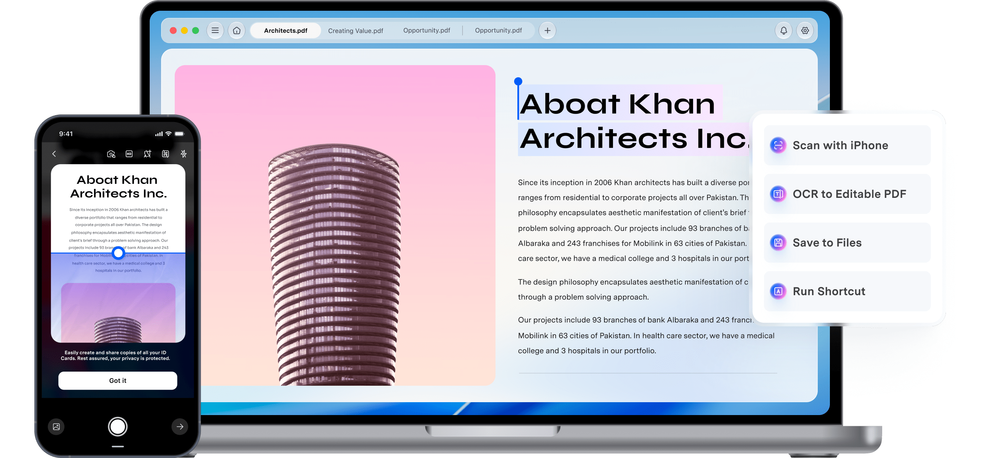Click the 'Architects Inc.' heading line in PDF
The height and width of the screenshot is (458, 986).
tap(634, 138)
